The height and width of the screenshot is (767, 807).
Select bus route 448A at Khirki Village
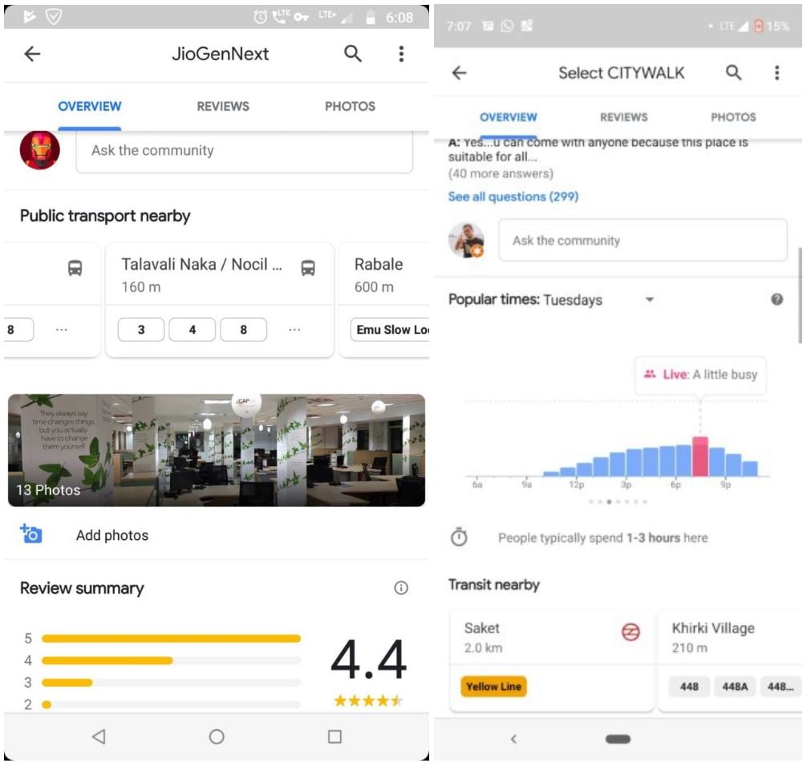(735, 686)
